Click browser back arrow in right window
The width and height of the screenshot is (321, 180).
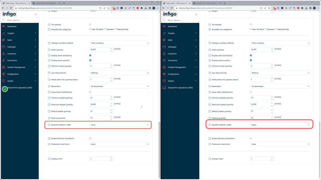(x=163, y=8)
